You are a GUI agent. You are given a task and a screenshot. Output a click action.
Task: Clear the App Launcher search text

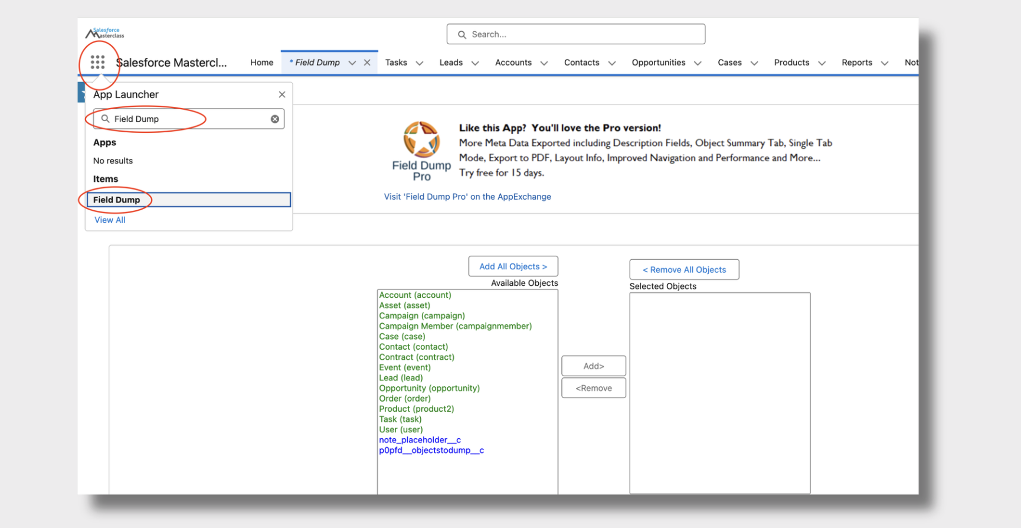(275, 119)
